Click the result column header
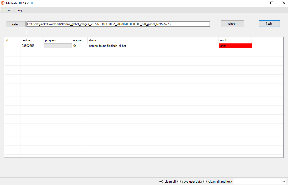Viewport: 288px width, 185px height. coord(235,40)
